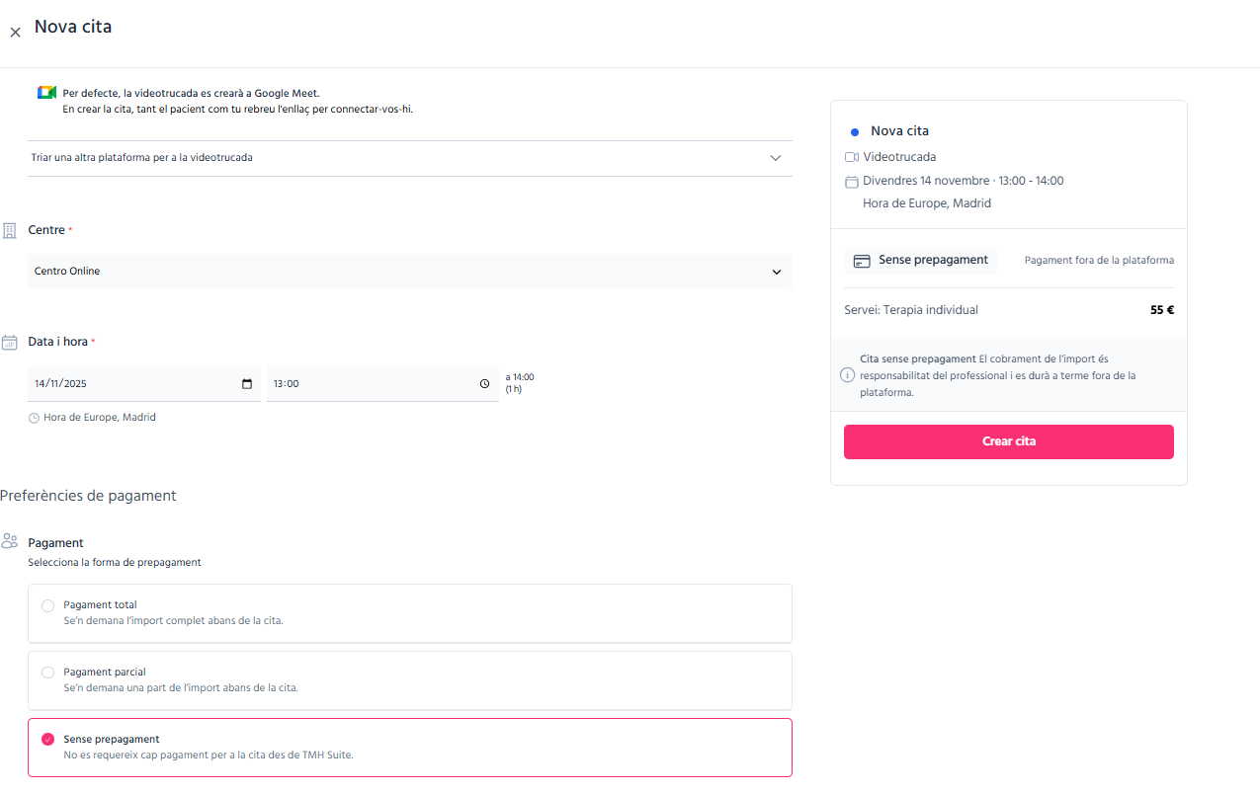Click the Data i hora calendar icon

[x=10, y=343]
